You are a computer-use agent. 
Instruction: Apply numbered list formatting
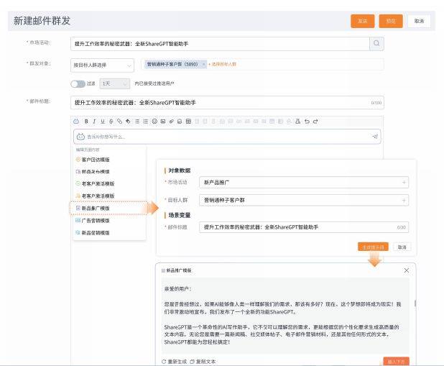tap(146, 122)
